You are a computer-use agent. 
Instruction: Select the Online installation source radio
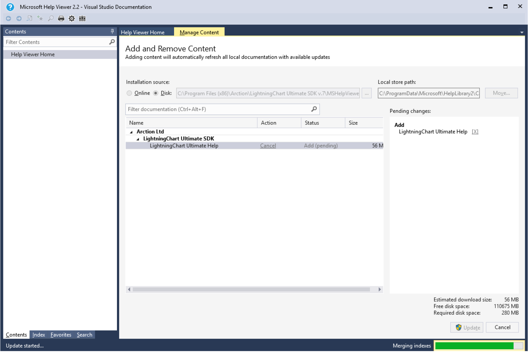point(129,93)
